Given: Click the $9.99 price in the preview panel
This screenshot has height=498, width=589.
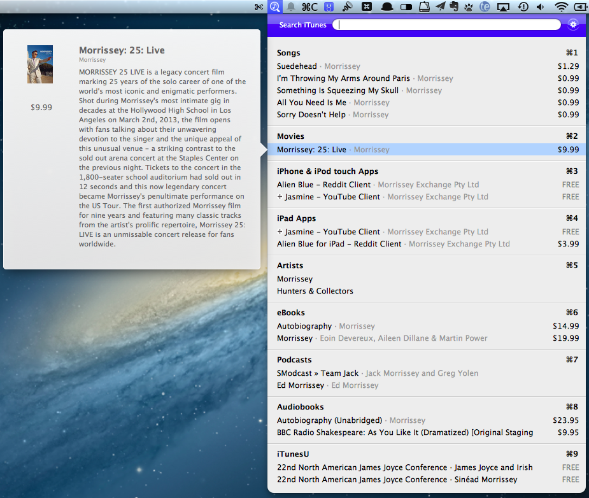Looking at the screenshot, I should pos(41,108).
